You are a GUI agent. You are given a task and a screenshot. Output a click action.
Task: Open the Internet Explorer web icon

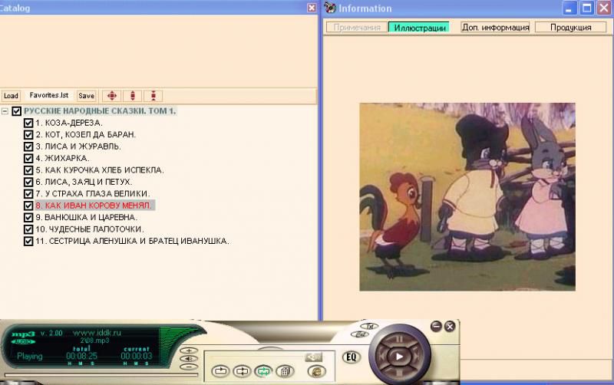[315, 371]
